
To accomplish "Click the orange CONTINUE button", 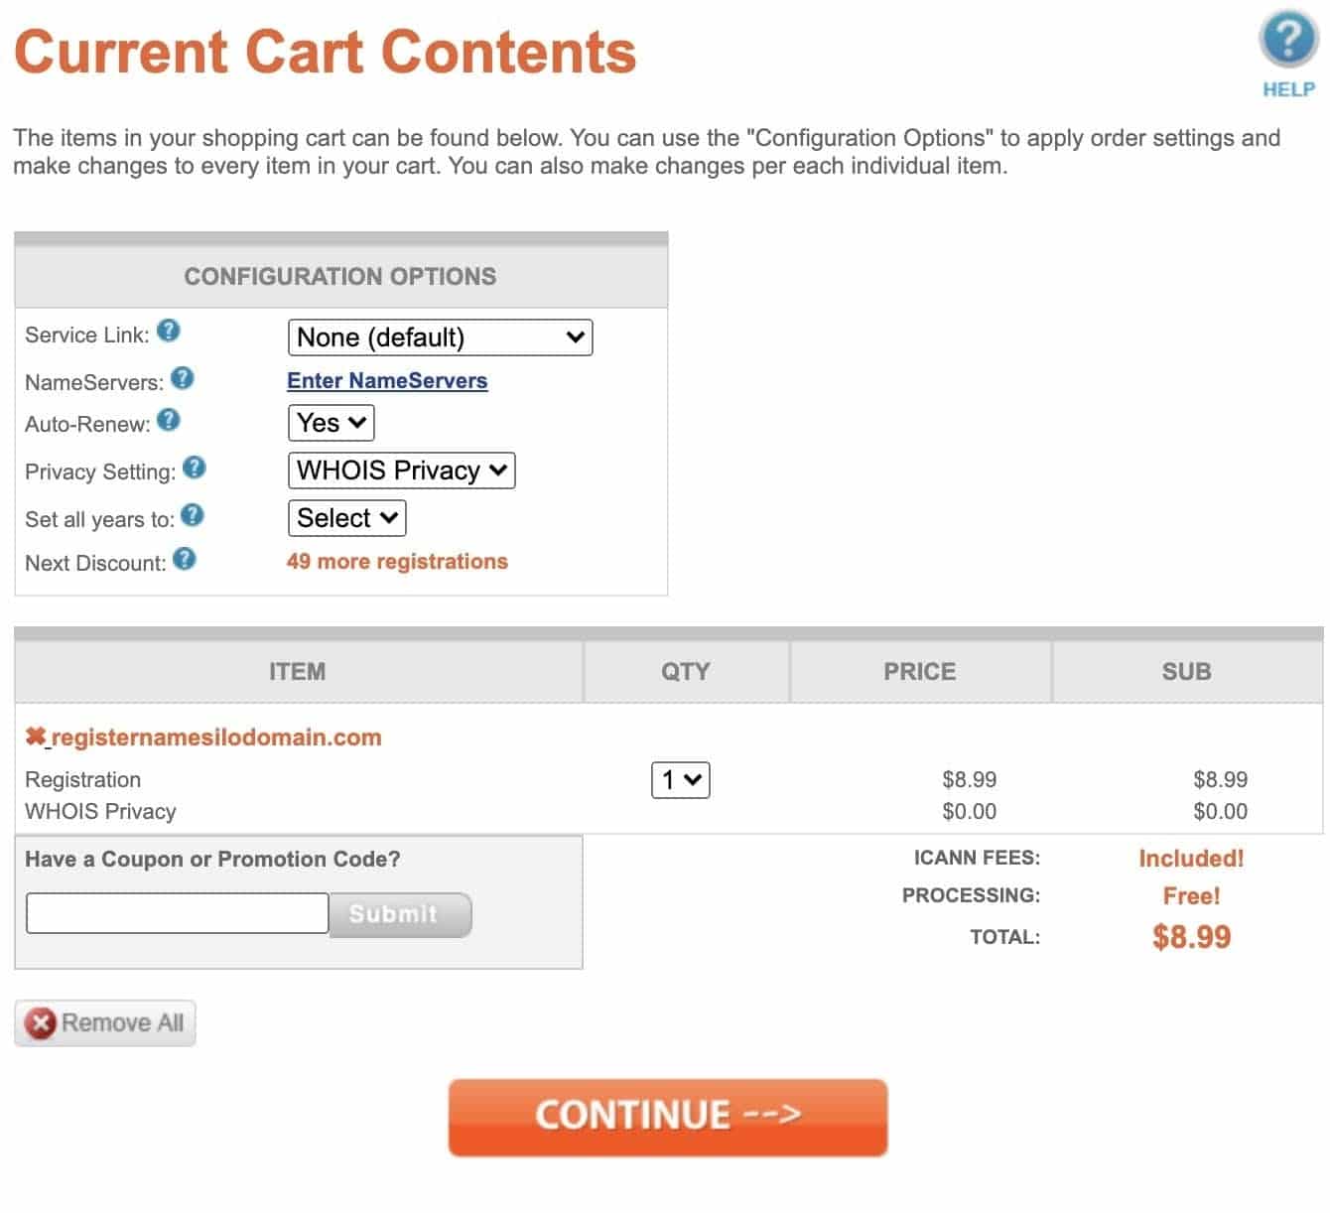I will click(668, 1117).
